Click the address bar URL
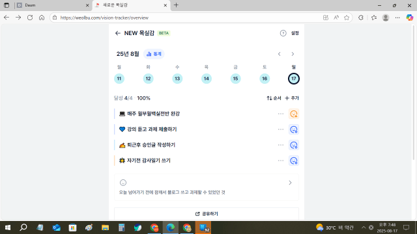The width and height of the screenshot is (417, 234). (104, 18)
